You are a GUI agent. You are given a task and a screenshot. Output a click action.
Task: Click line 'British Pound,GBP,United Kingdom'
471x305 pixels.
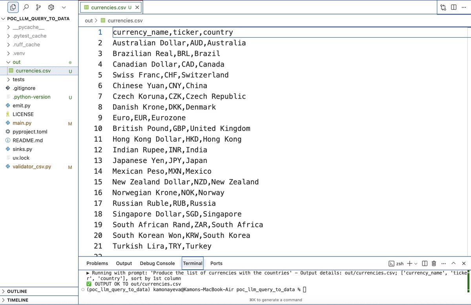tap(181, 129)
